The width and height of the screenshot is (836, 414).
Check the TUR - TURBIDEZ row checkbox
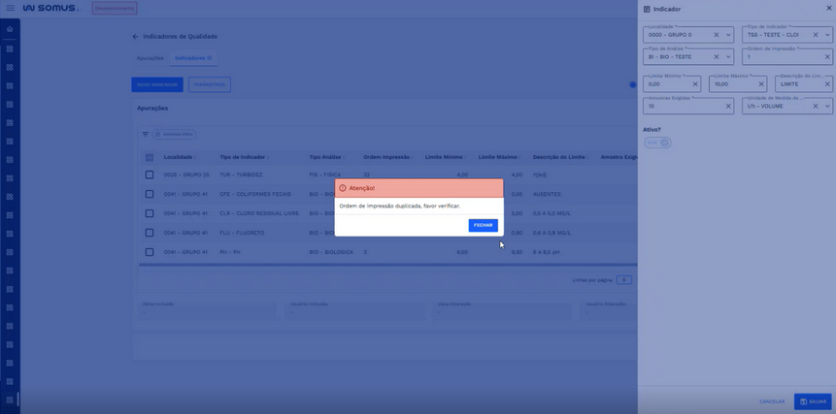(150, 175)
